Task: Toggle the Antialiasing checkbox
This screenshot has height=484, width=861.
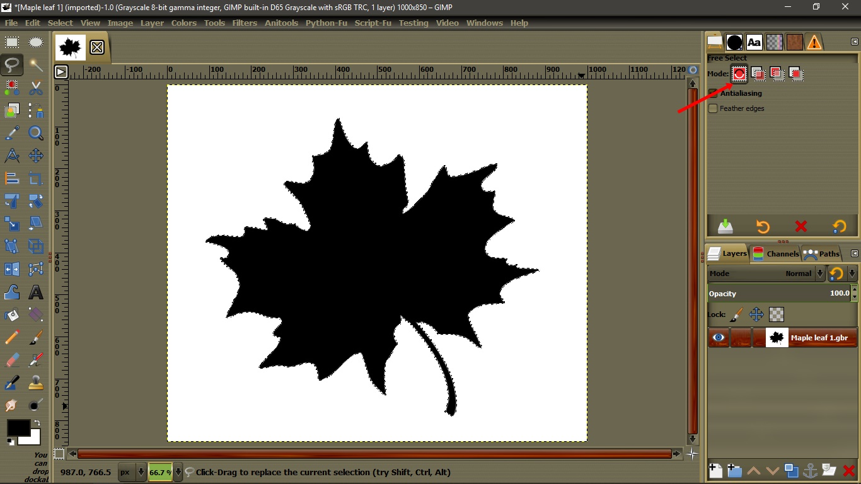Action: point(713,93)
